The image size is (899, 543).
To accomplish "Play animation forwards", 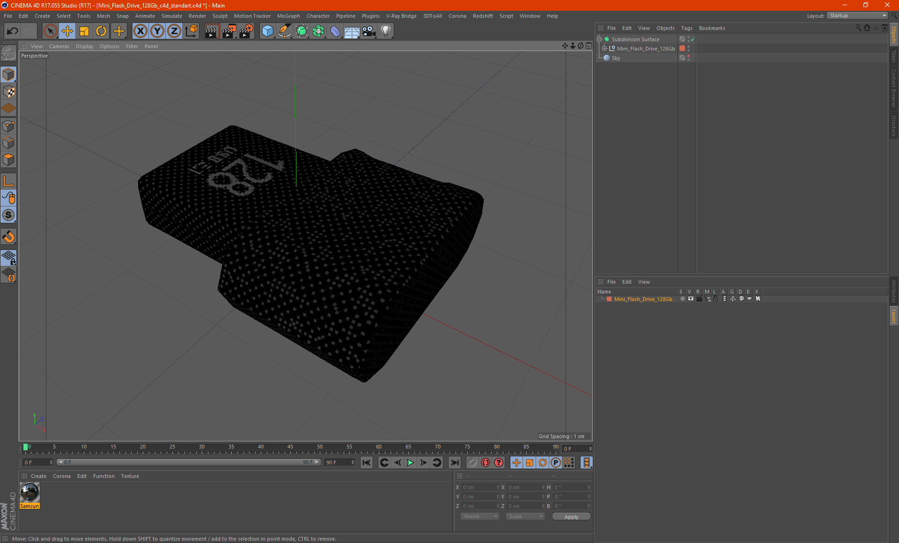I will [x=410, y=462].
